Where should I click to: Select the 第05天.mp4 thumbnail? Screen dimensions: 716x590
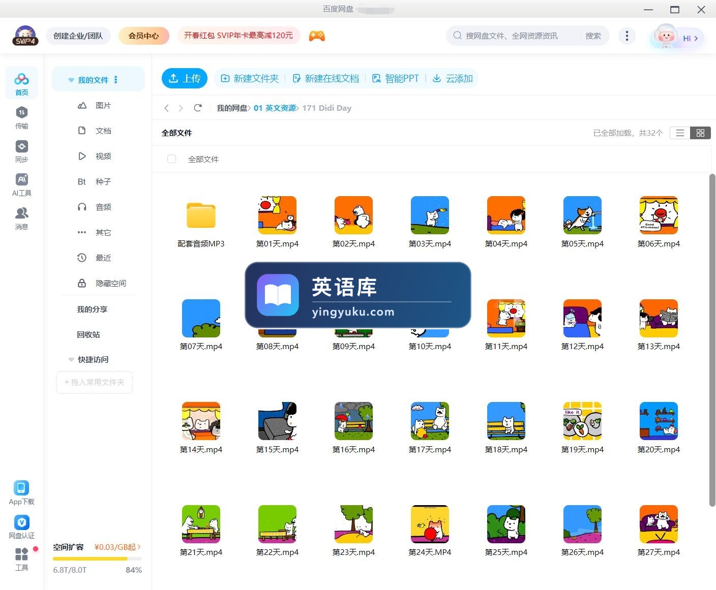(x=582, y=215)
